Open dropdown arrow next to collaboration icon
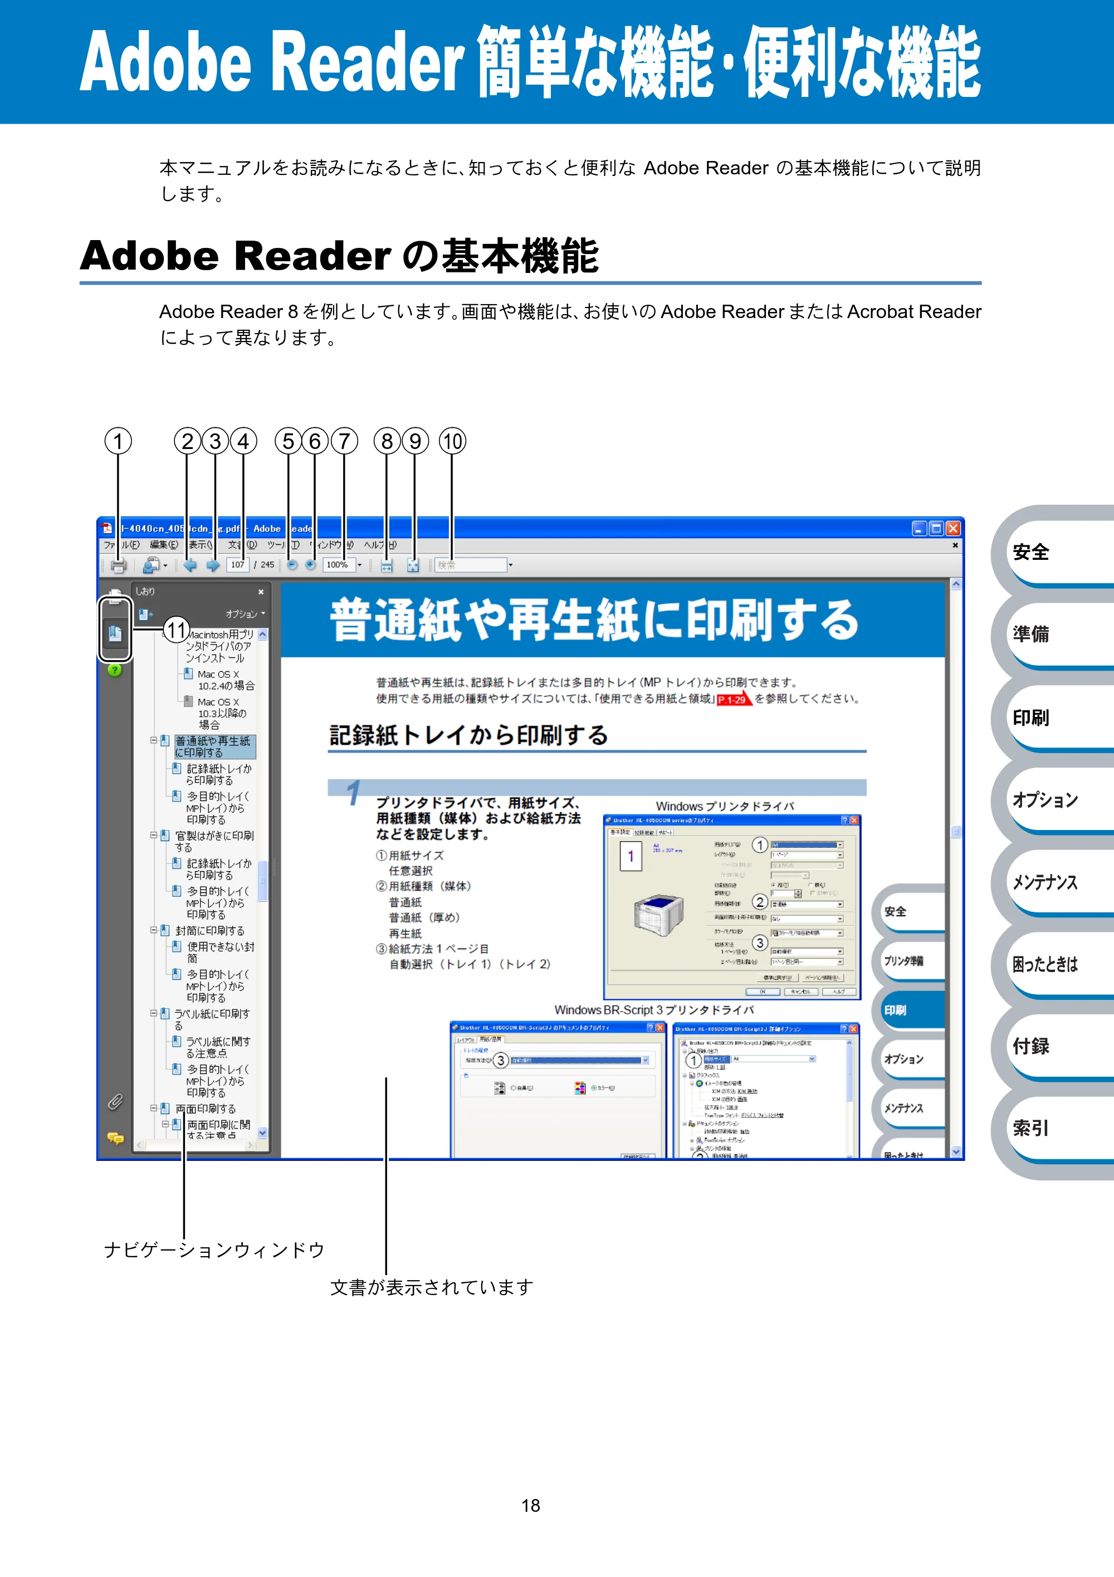The width and height of the screenshot is (1114, 1577). coord(165,566)
